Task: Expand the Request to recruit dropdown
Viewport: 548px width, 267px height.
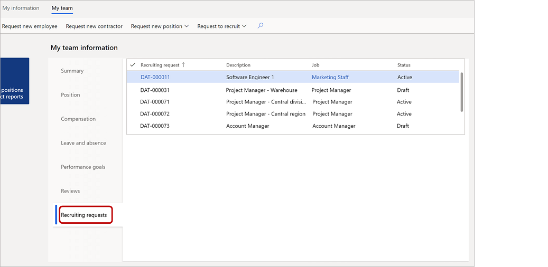Action: (x=221, y=26)
